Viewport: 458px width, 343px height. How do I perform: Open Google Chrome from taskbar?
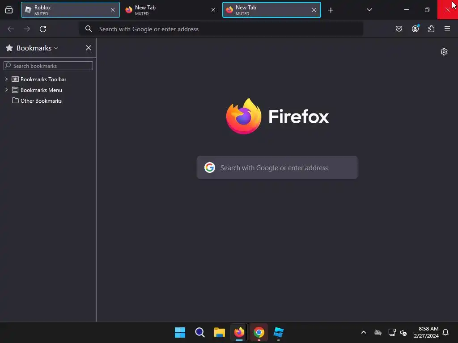(259, 332)
